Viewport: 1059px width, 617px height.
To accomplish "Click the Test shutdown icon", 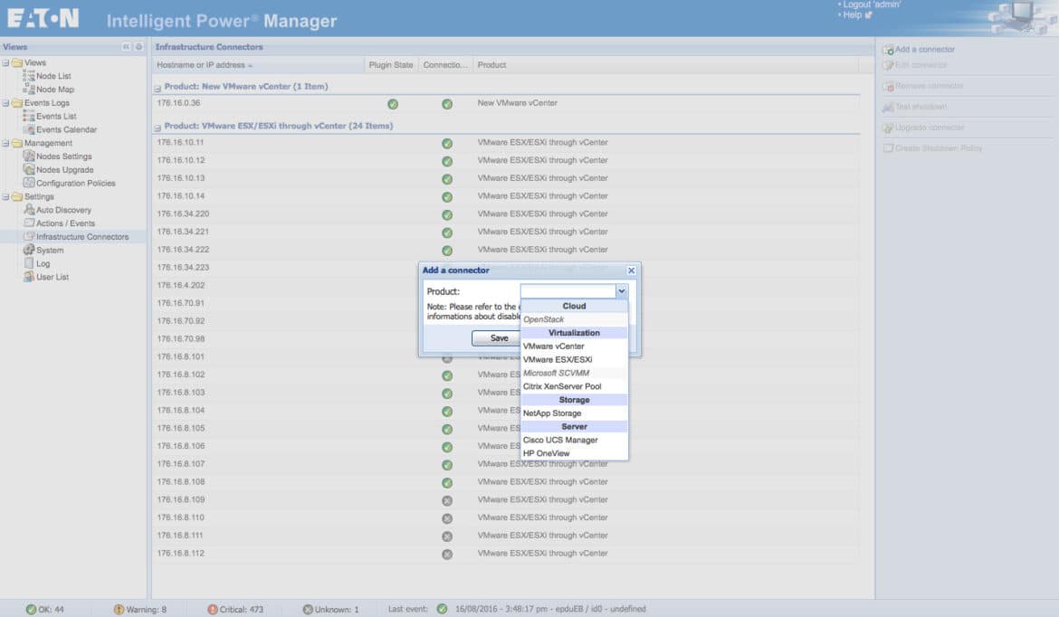I will pos(888,107).
